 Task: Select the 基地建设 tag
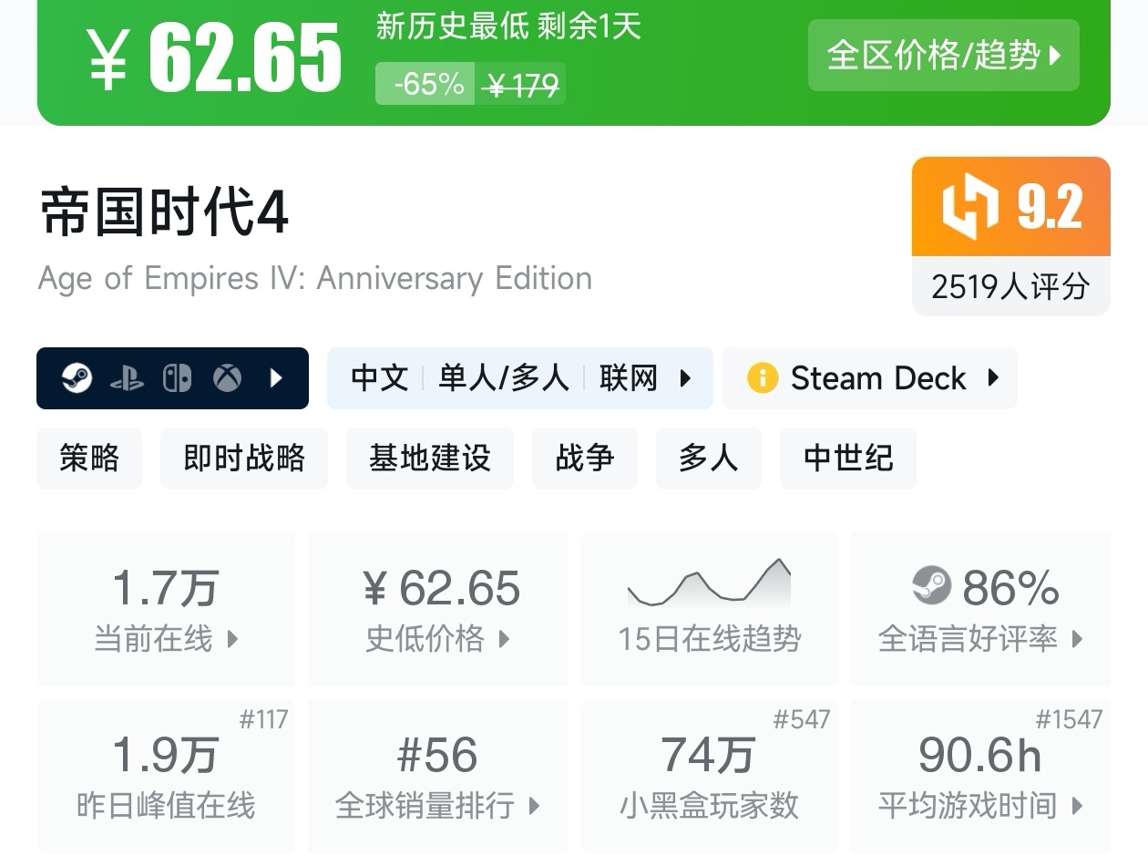point(429,458)
